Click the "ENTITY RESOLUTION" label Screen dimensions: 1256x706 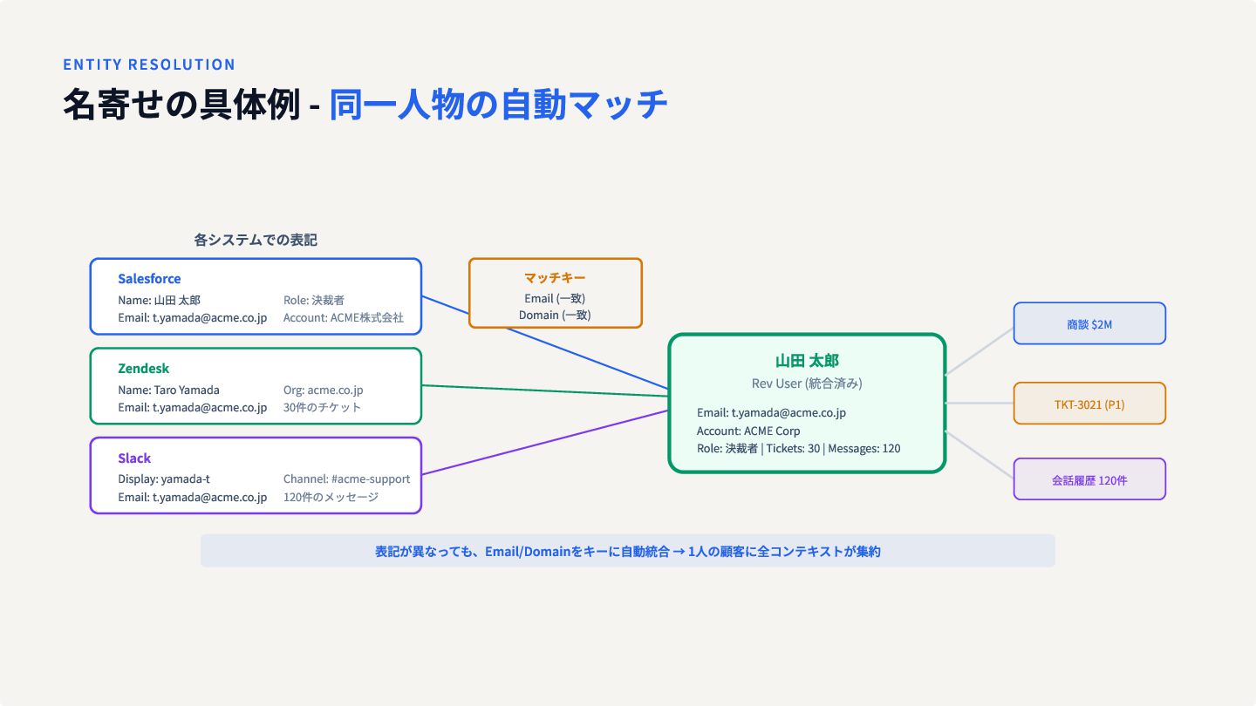(149, 64)
